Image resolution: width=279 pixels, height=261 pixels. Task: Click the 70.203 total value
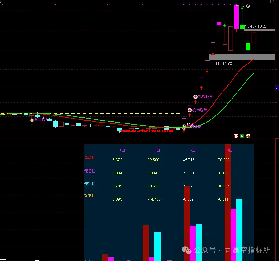(x=224, y=160)
